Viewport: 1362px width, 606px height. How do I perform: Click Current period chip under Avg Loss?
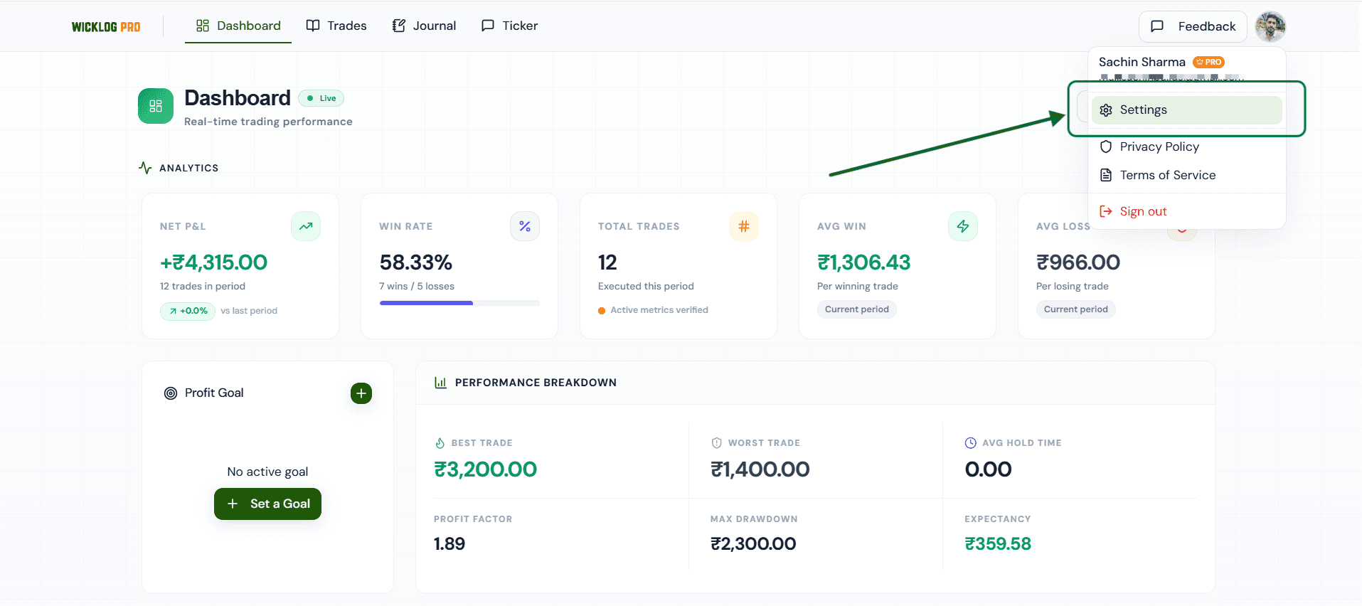point(1076,309)
